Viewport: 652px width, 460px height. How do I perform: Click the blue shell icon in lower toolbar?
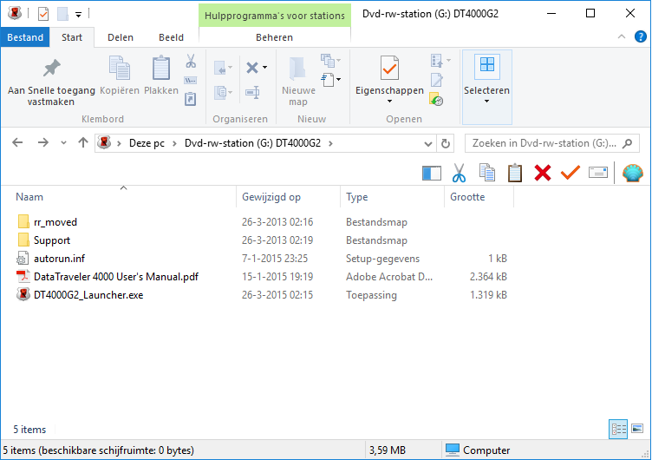click(632, 173)
